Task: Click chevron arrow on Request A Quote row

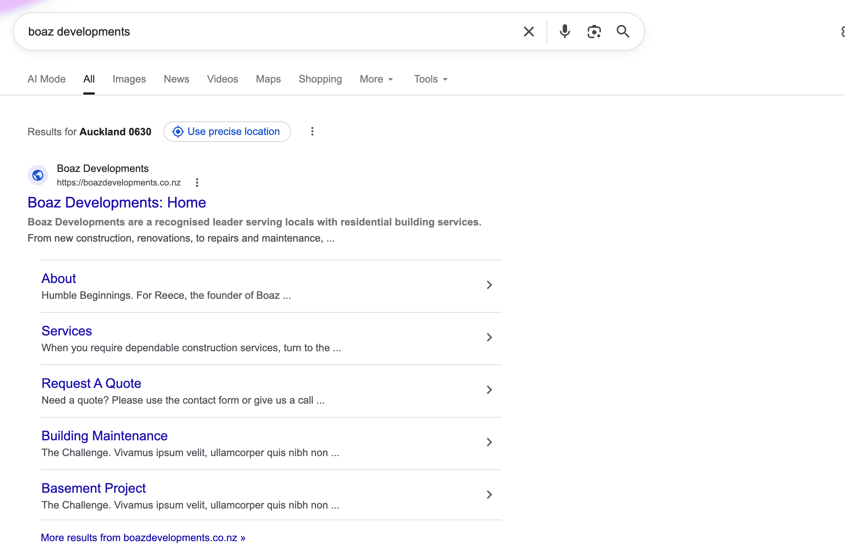Action: point(489,390)
